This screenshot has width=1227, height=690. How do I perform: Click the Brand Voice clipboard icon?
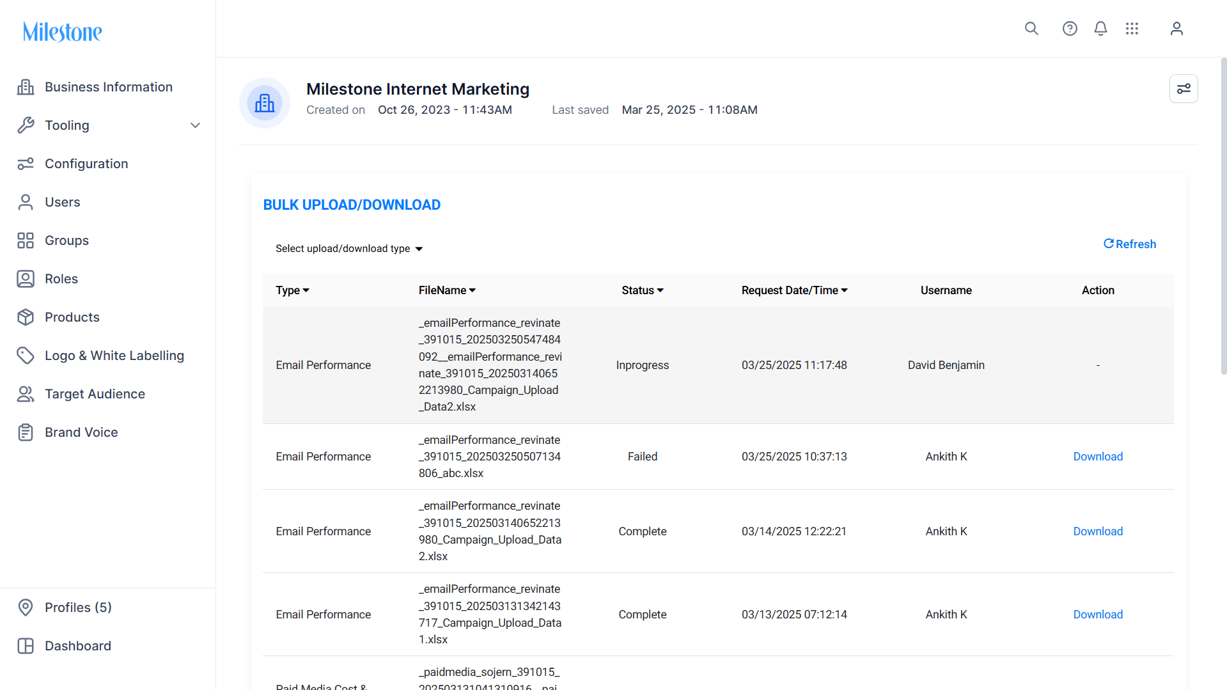(26, 432)
